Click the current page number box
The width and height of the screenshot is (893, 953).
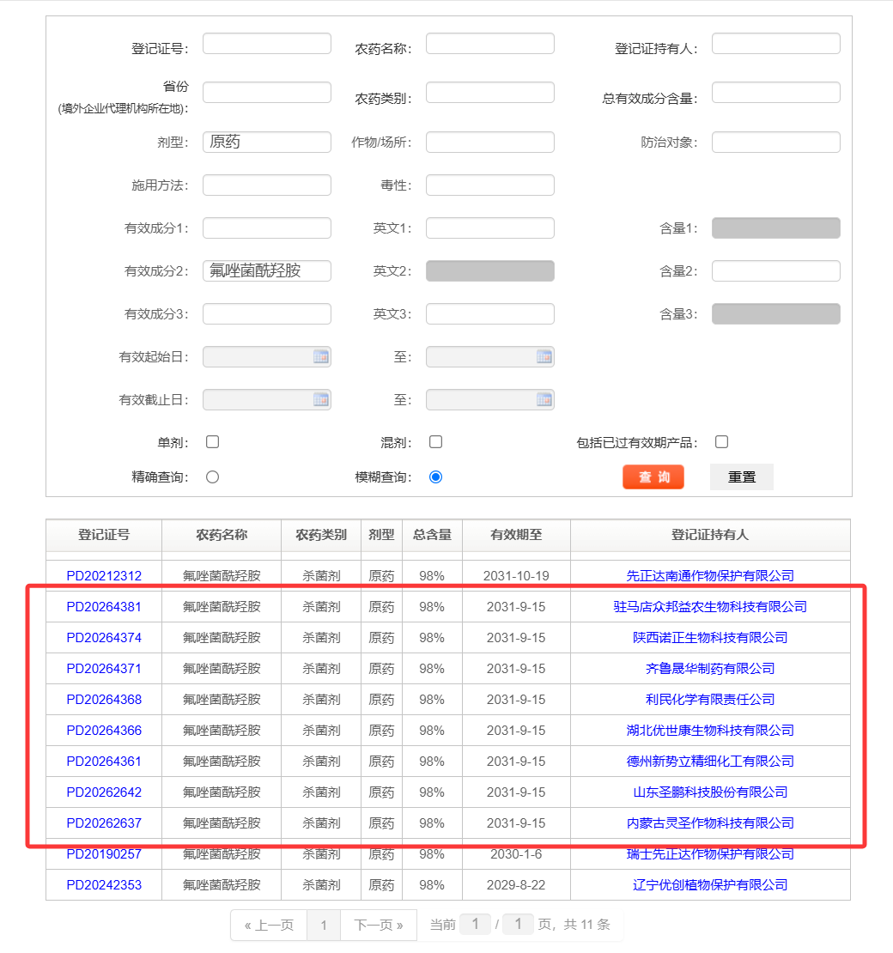[x=476, y=925]
